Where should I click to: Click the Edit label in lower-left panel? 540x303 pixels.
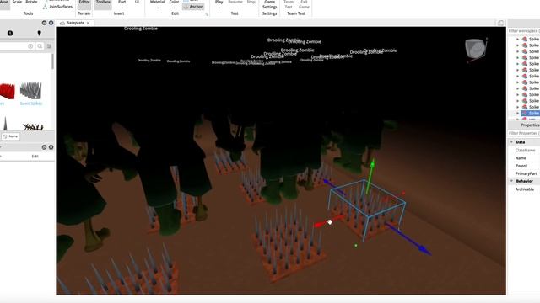[35, 157]
